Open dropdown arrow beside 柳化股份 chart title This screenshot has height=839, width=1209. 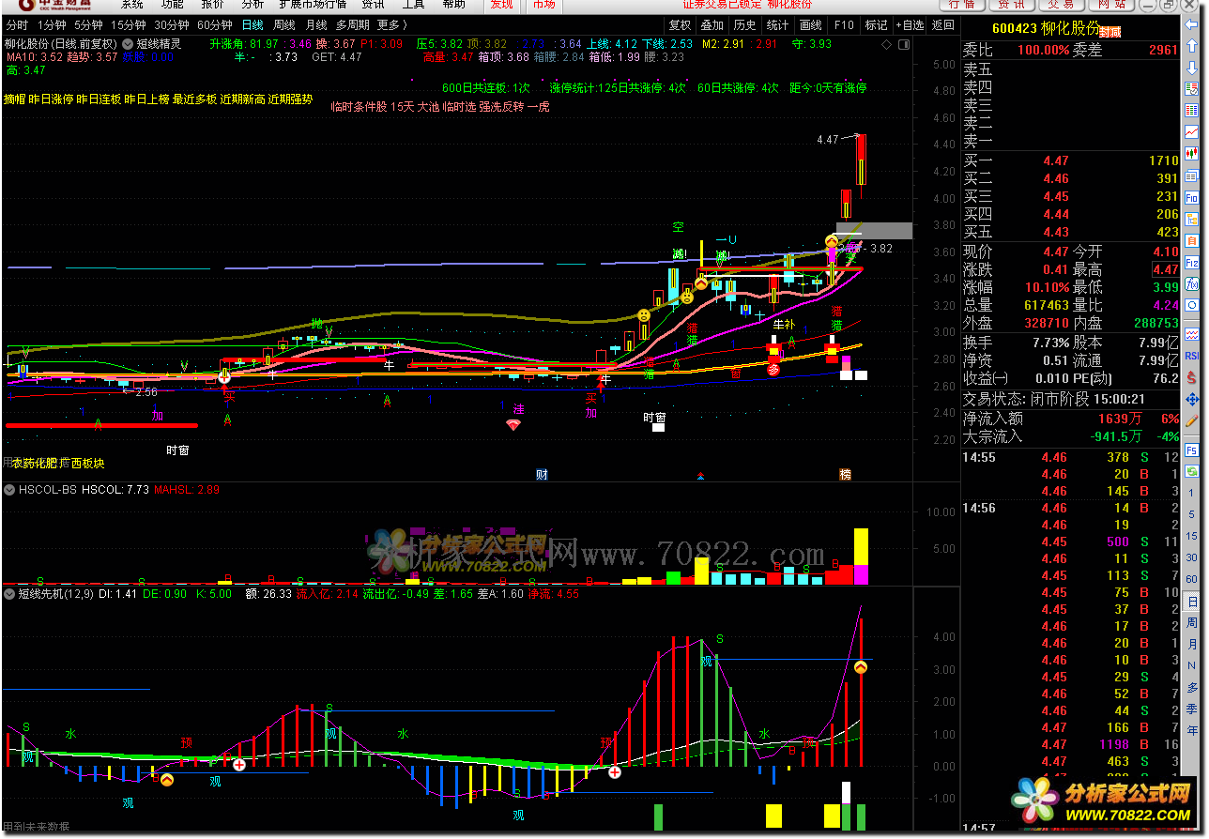128,44
